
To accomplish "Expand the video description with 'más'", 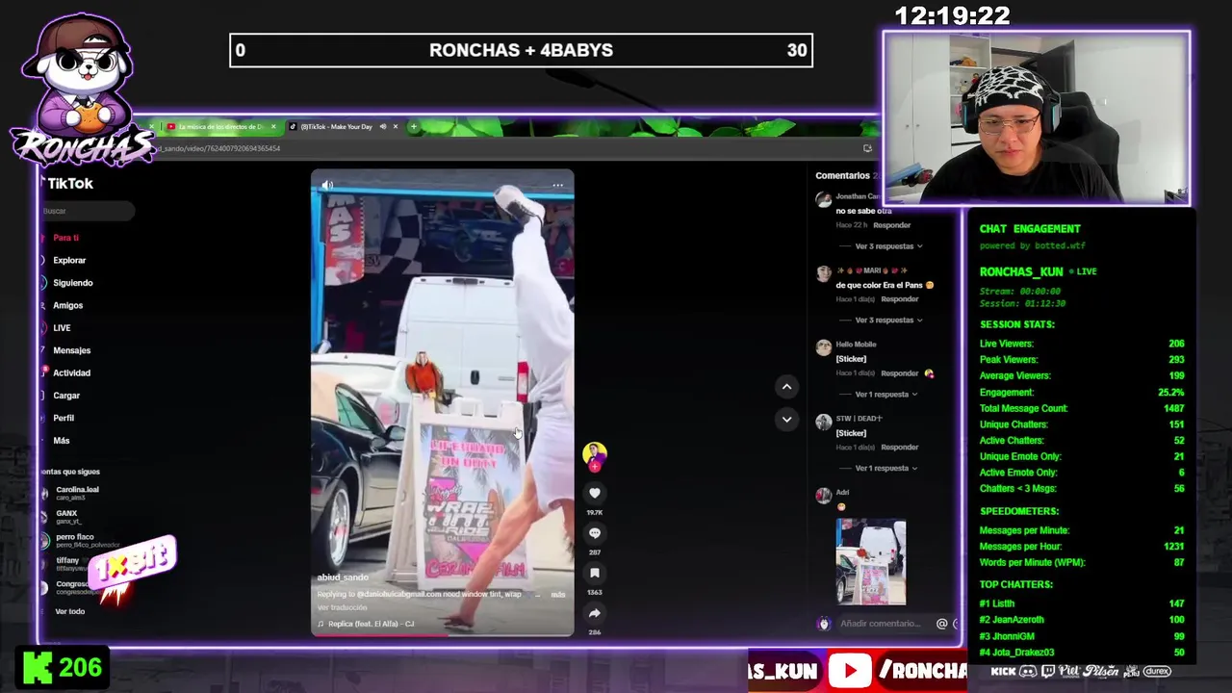I will click(x=558, y=595).
